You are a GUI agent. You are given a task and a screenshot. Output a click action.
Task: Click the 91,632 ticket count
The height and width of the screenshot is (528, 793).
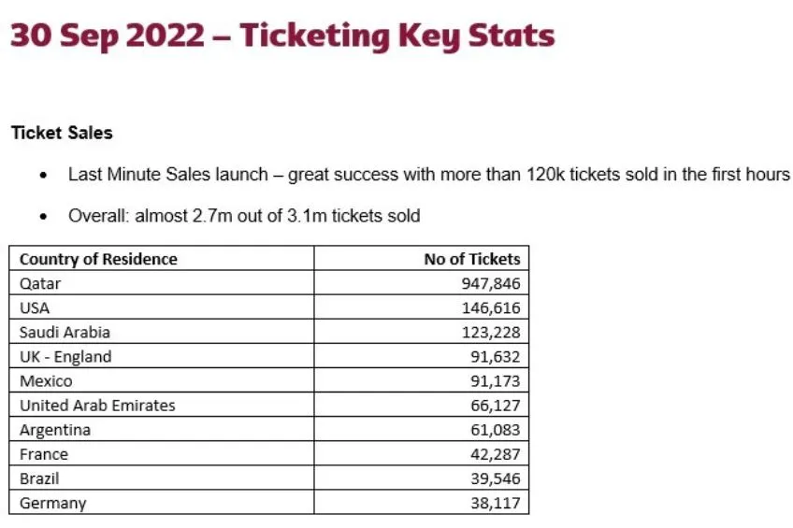click(495, 356)
